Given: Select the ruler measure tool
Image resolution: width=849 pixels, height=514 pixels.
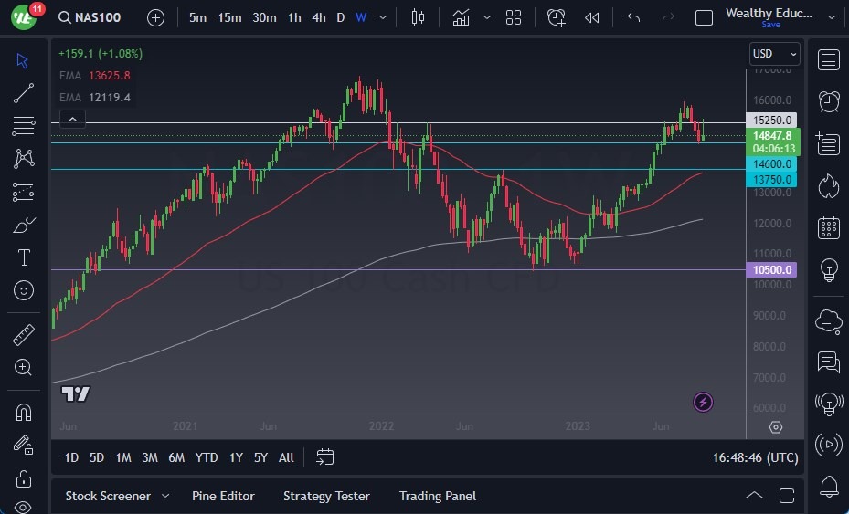Looking at the screenshot, I should point(24,335).
